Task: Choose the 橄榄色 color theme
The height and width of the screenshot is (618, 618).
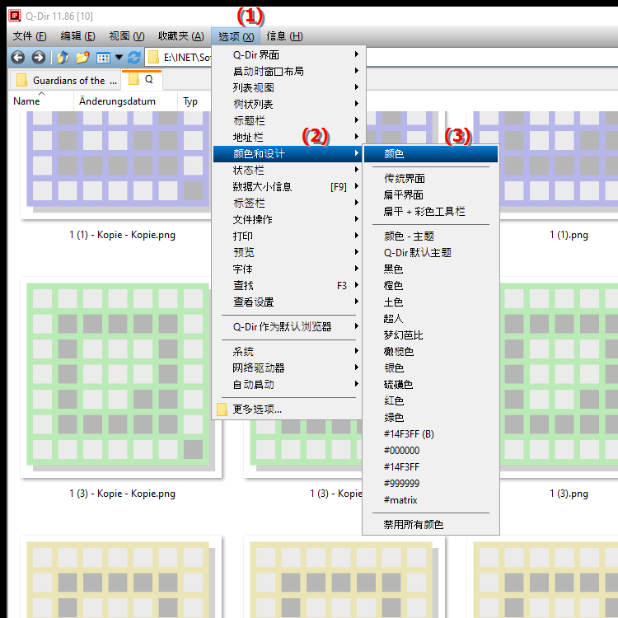Action: pos(430,352)
